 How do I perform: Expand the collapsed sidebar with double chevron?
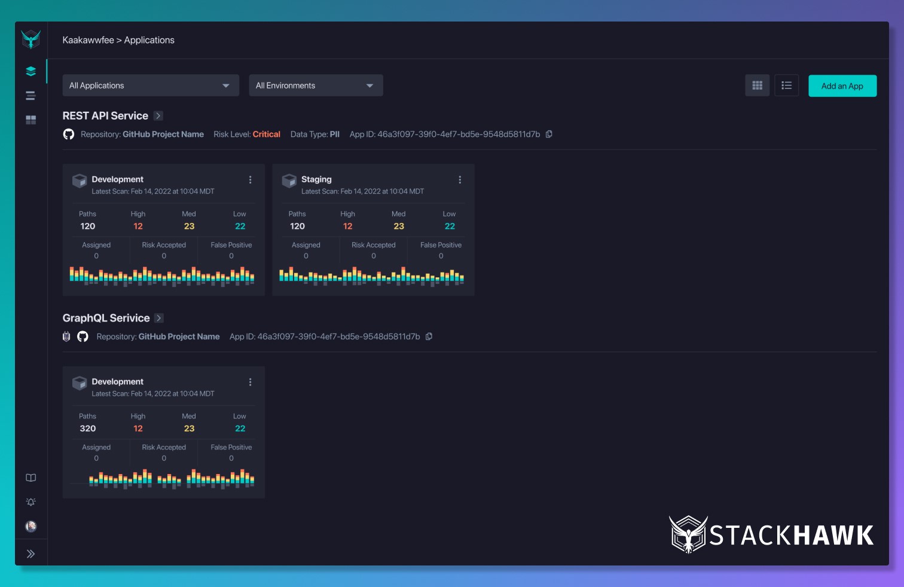tap(31, 554)
